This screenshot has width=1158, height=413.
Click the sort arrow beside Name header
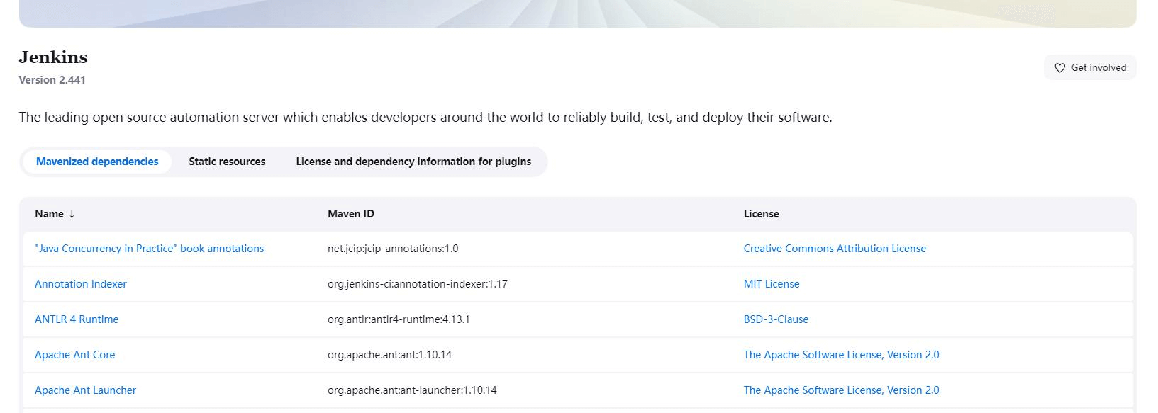pyautogui.click(x=72, y=214)
